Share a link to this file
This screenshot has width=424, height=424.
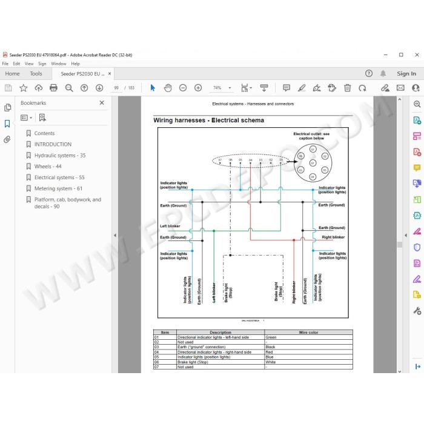tap(385, 88)
